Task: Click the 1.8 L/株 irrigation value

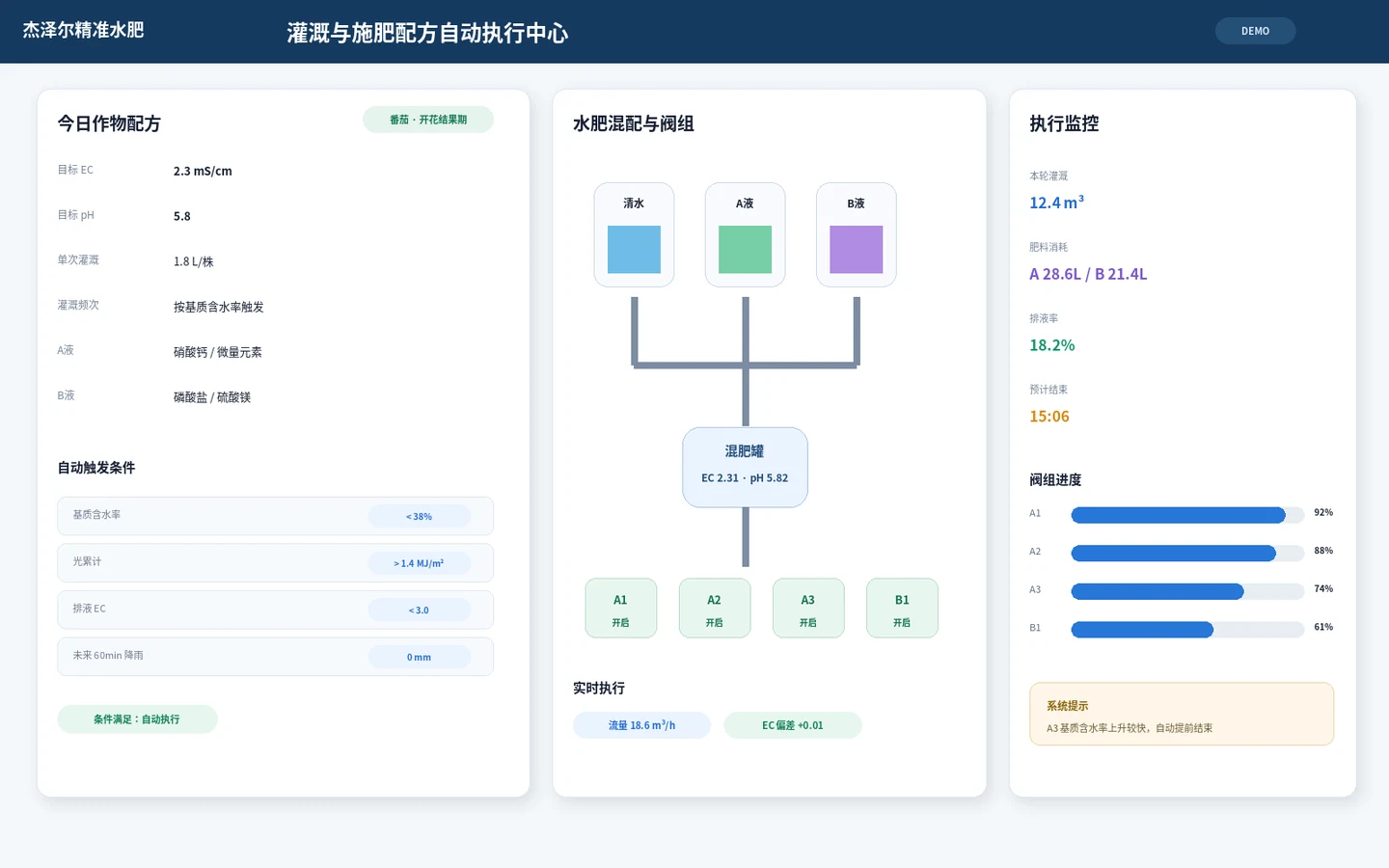Action: click(x=194, y=261)
